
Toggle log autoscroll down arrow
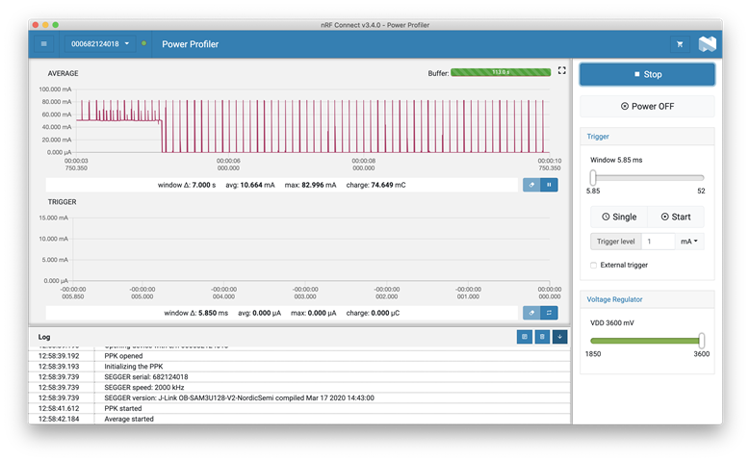559,337
